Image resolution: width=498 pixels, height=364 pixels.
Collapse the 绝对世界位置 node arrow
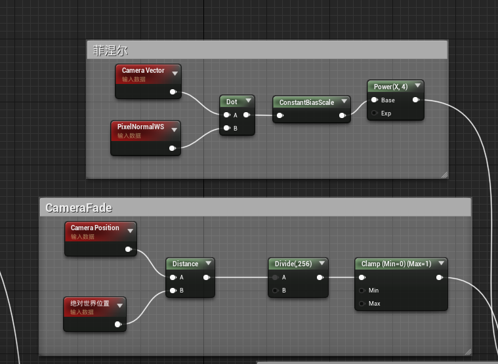pyautogui.click(x=119, y=306)
